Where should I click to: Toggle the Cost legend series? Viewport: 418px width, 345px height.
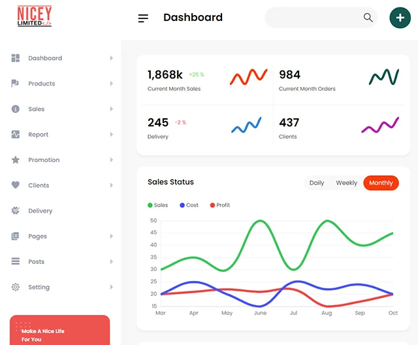click(x=189, y=205)
